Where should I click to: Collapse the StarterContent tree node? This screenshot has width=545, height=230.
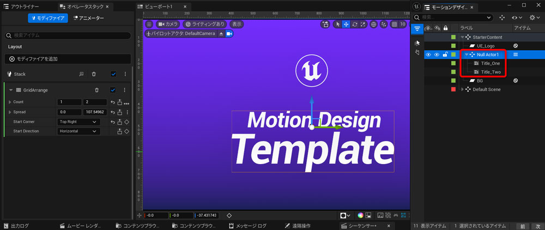pos(462,37)
